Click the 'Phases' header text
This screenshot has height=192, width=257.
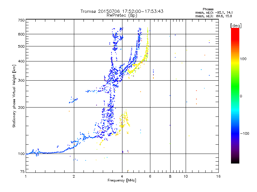[208, 9]
